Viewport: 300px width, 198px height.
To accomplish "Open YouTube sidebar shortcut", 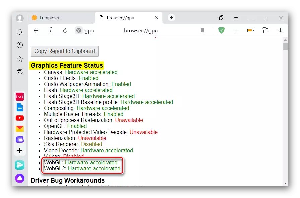I will point(20,118).
